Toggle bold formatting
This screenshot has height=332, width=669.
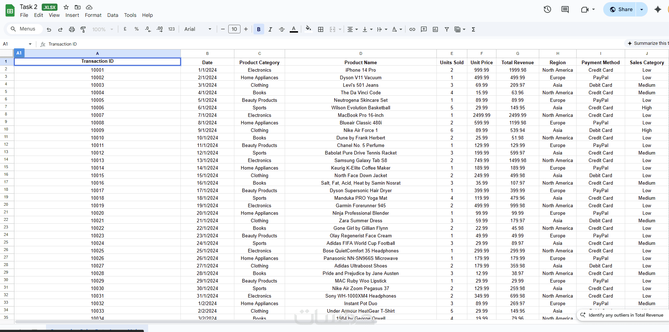point(259,29)
